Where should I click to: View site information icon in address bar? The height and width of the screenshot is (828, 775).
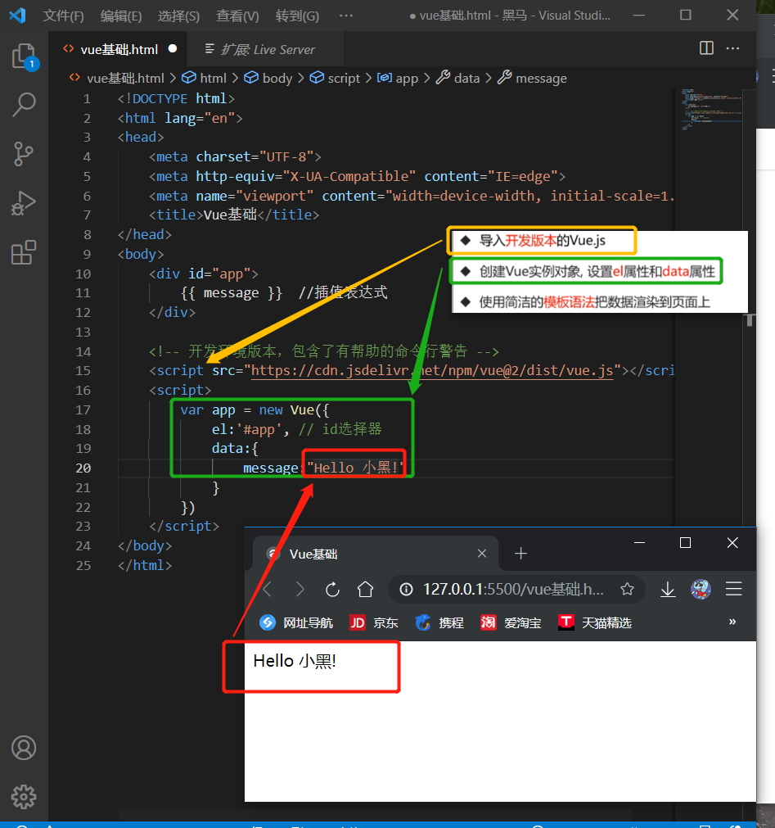click(406, 590)
